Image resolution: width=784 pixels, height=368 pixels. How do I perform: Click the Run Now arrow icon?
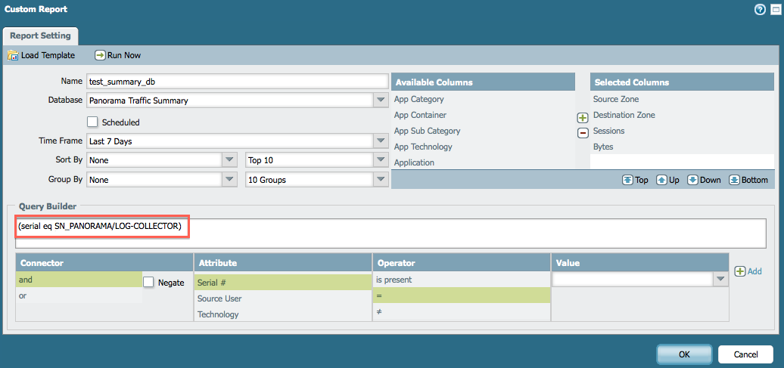pos(100,55)
